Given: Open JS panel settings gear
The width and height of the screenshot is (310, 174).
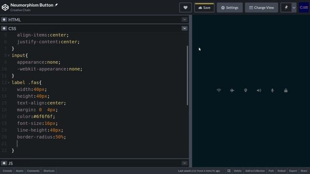Looking at the screenshot, I should click(x=4, y=163).
